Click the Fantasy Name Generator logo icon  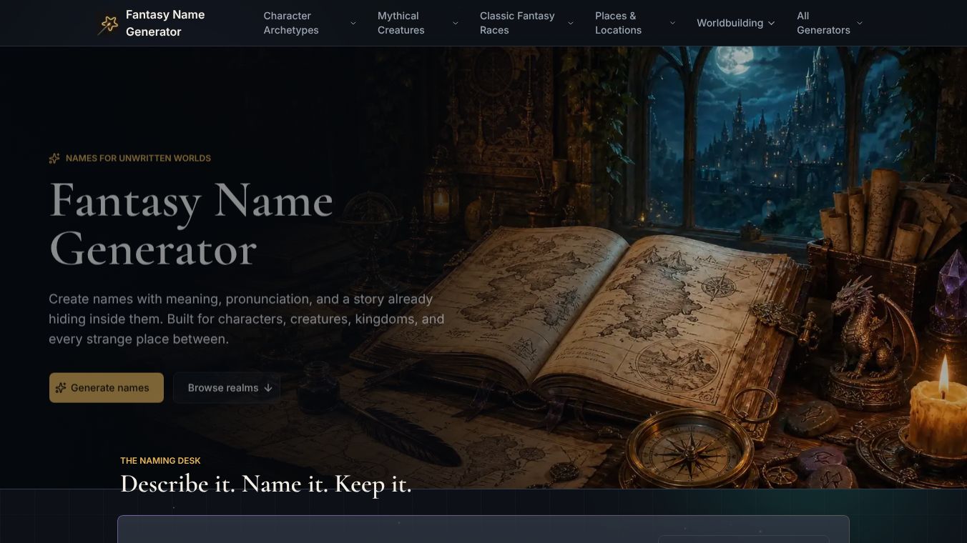[x=108, y=24]
